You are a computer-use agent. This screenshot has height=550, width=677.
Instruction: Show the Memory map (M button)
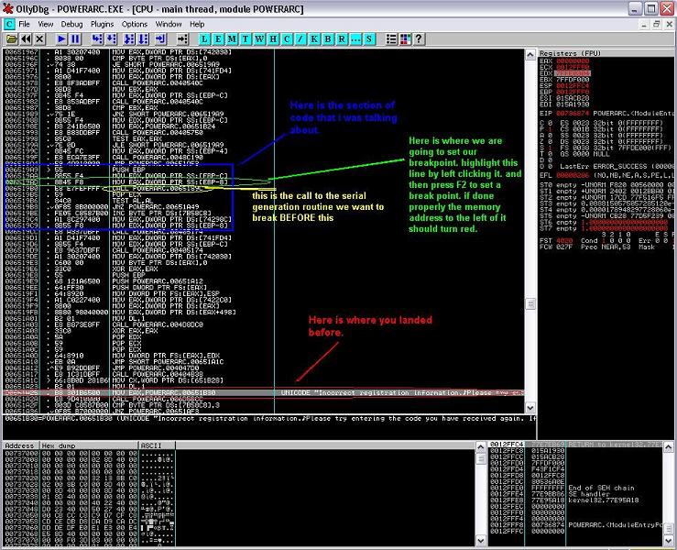pos(232,39)
